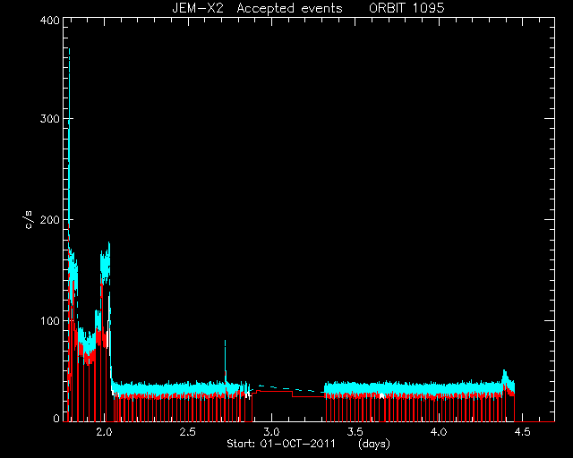Click the 400 y-axis tick label
Viewport: 573px width, 458px height.
click(x=50, y=20)
